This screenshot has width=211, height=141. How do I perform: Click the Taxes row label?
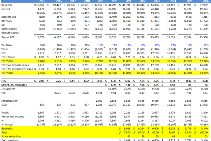tap(5, 49)
